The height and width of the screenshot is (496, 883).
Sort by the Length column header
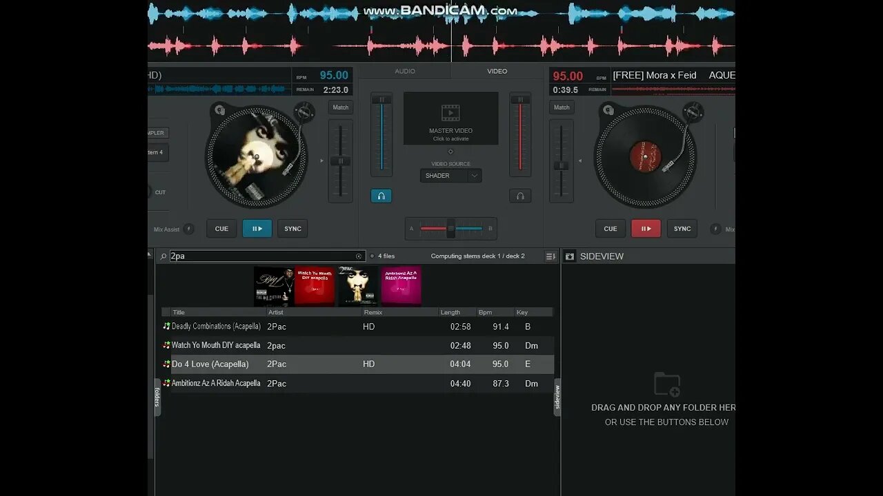click(x=457, y=312)
